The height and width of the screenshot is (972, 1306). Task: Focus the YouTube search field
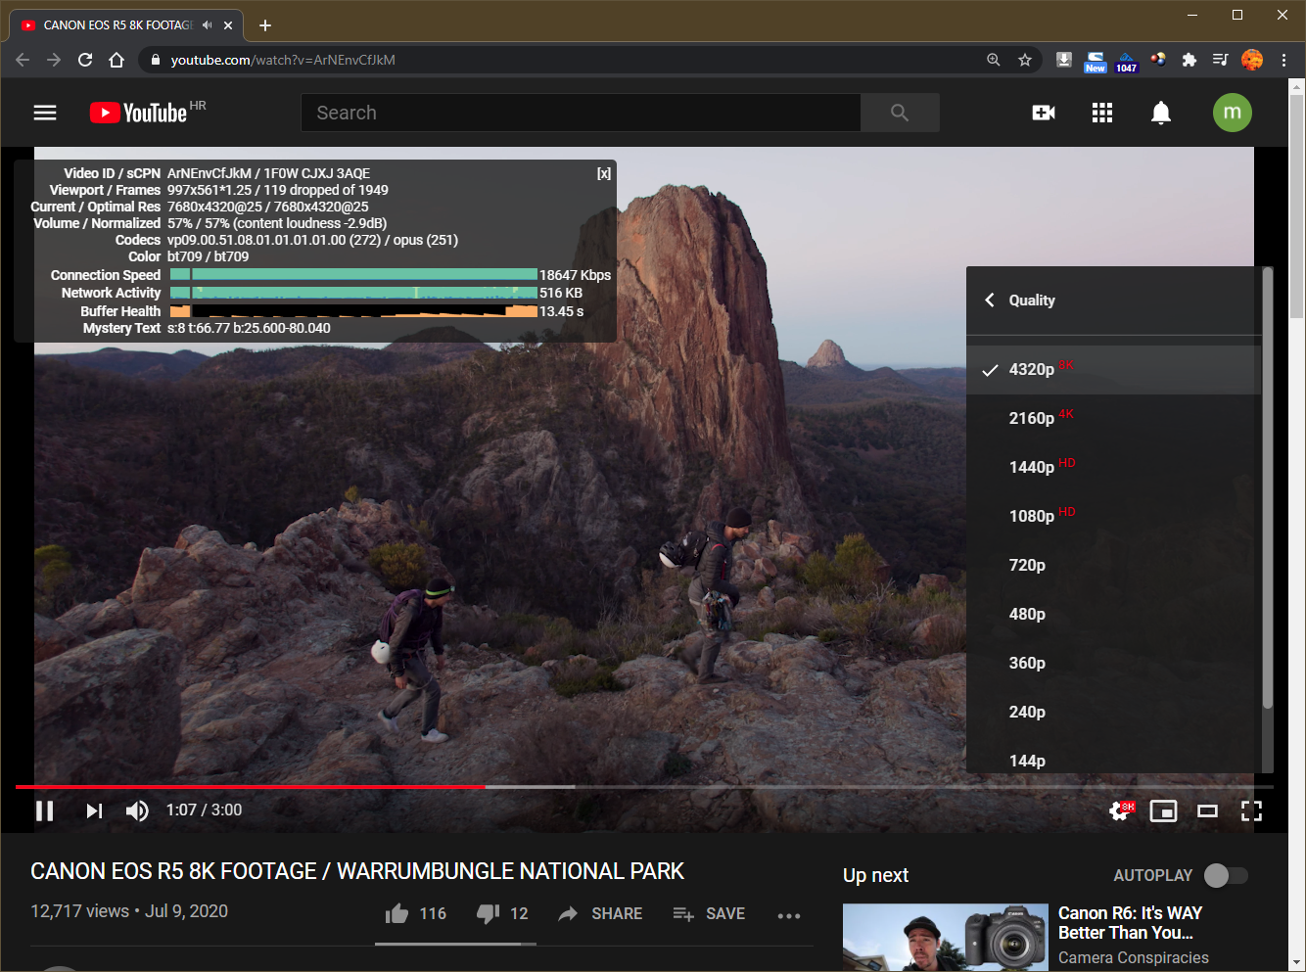[x=581, y=113]
